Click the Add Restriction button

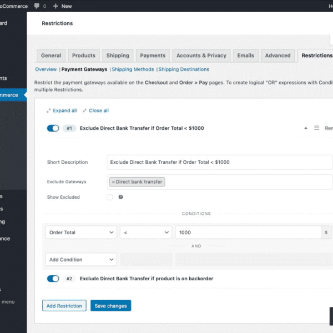(64, 306)
